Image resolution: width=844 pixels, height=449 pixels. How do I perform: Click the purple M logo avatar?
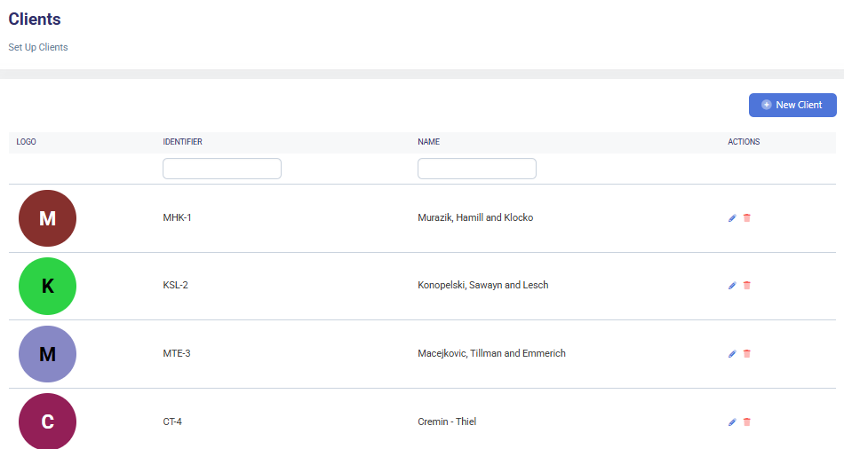pos(47,354)
